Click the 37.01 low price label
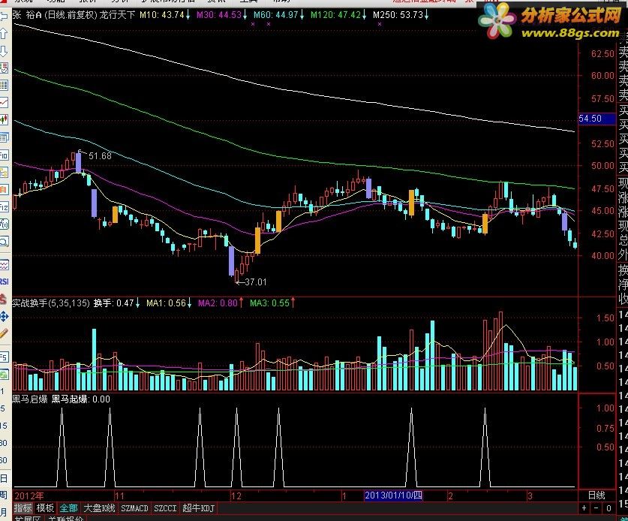This screenshot has height=521, width=628. (256, 282)
